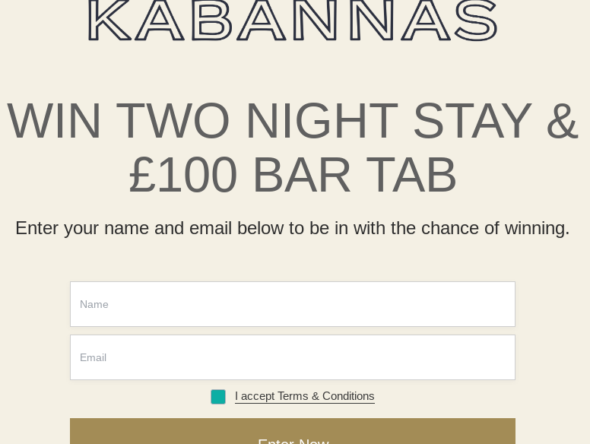The height and width of the screenshot is (444, 590).
Task: Focus the Email text box
Action: (x=293, y=357)
